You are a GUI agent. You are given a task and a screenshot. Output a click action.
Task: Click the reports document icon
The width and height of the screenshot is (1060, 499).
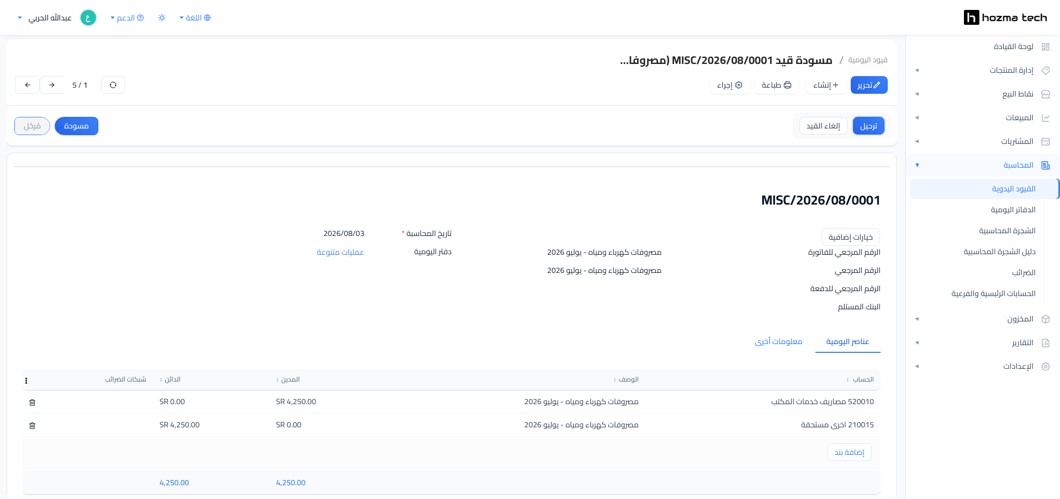(x=1045, y=343)
